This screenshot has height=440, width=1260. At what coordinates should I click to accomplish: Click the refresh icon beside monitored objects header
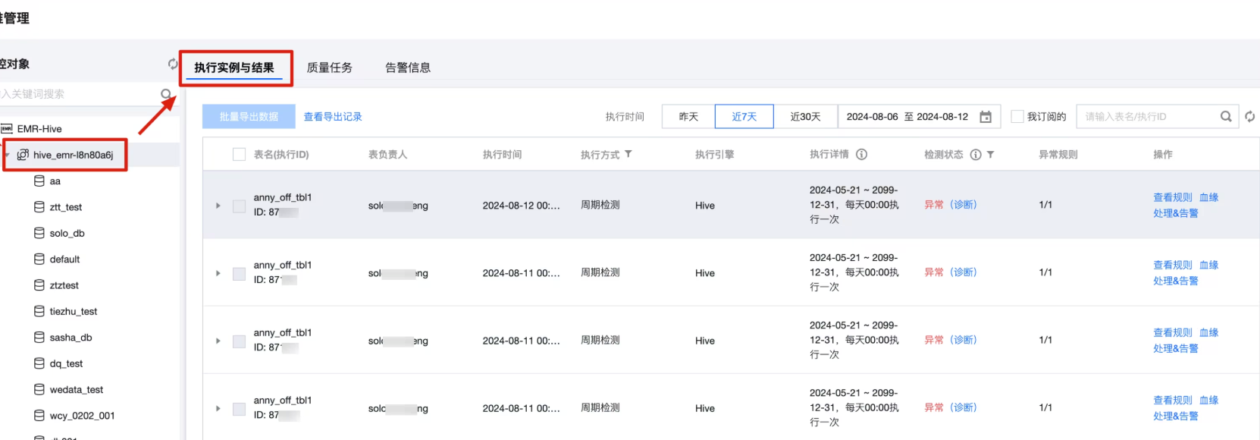(173, 64)
